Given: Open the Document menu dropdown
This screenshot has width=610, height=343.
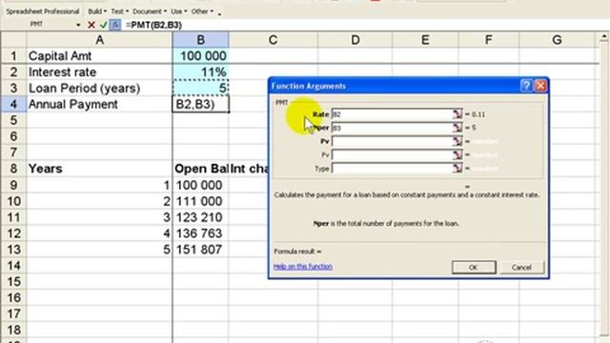Looking at the screenshot, I should pyautogui.click(x=150, y=11).
